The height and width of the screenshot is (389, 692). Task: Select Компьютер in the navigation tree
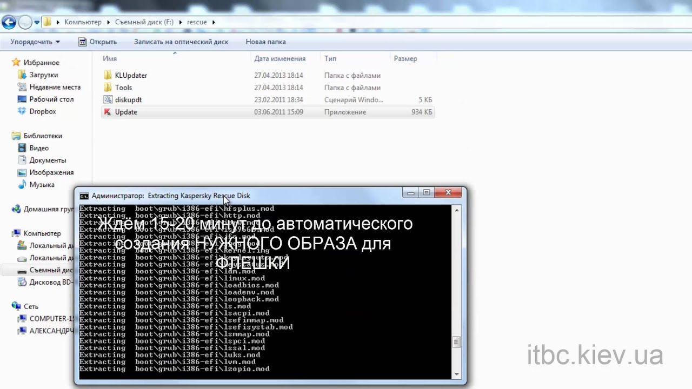tap(42, 233)
